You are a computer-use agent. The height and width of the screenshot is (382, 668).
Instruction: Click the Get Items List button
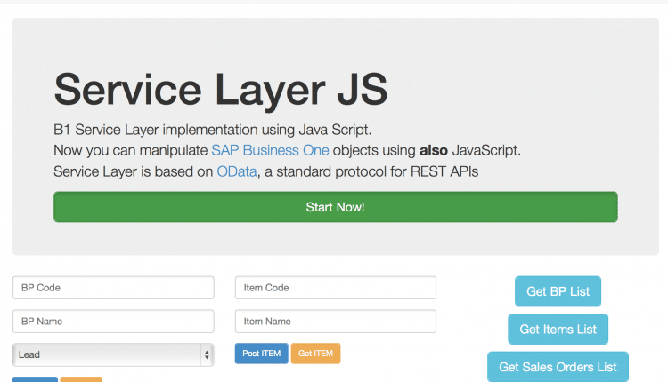click(558, 330)
